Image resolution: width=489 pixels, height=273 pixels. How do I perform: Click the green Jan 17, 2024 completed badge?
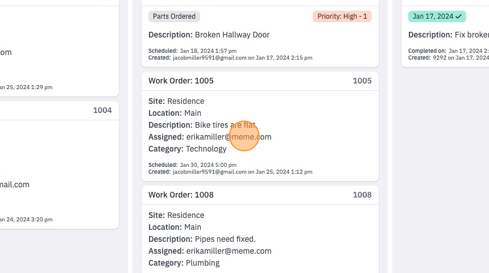(437, 16)
